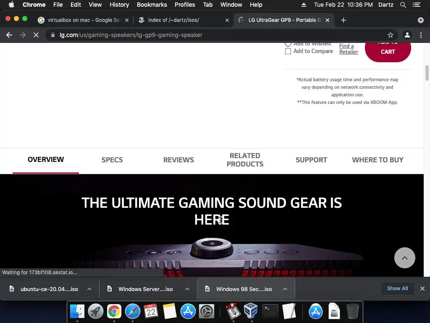Screen dimensions: 430x323
Task: Bookmark this page with the star icon
Action: pos(390,35)
